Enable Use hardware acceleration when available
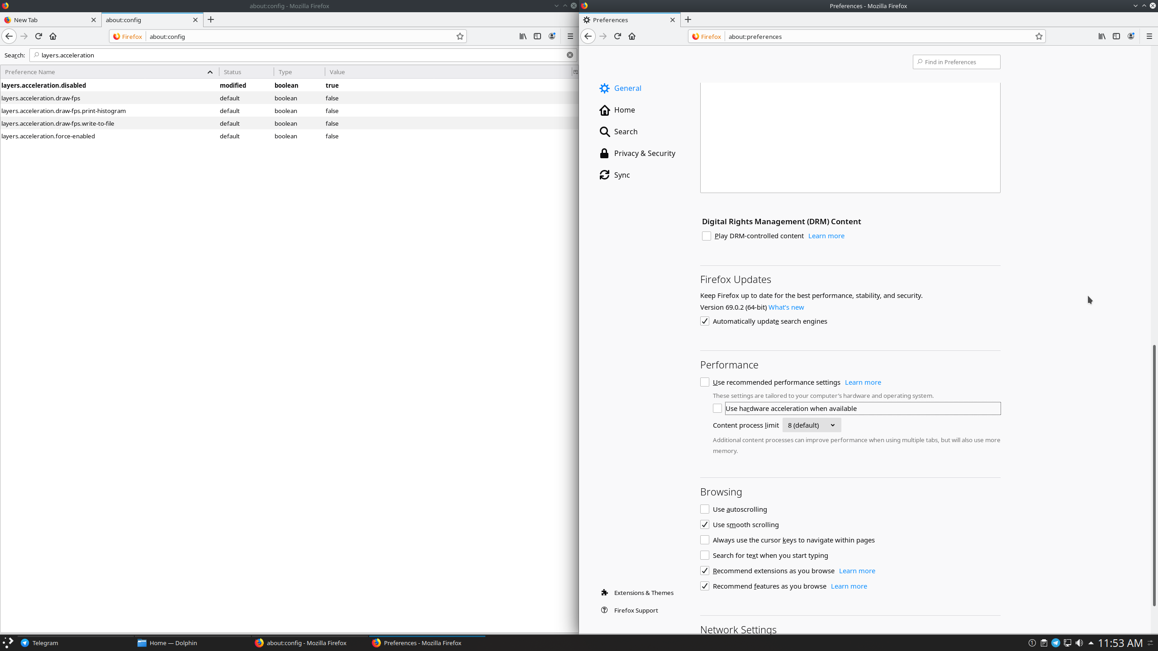Viewport: 1158px width, 651px height. click(717, 408)
